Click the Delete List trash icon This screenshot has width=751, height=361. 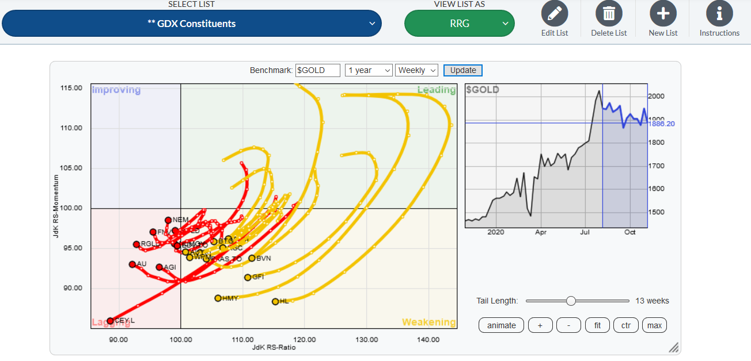609,13
